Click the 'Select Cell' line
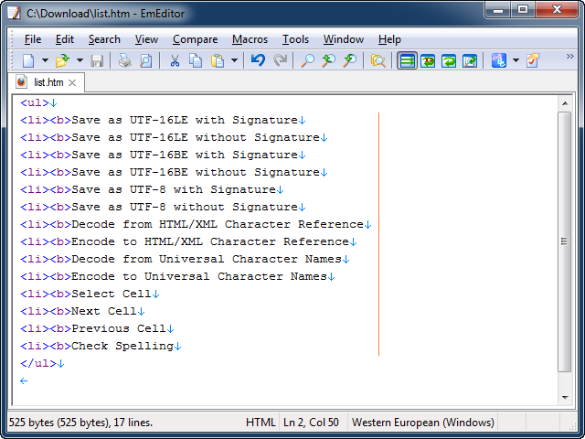The width and height of the screenshot is (585, 439). 90,294
